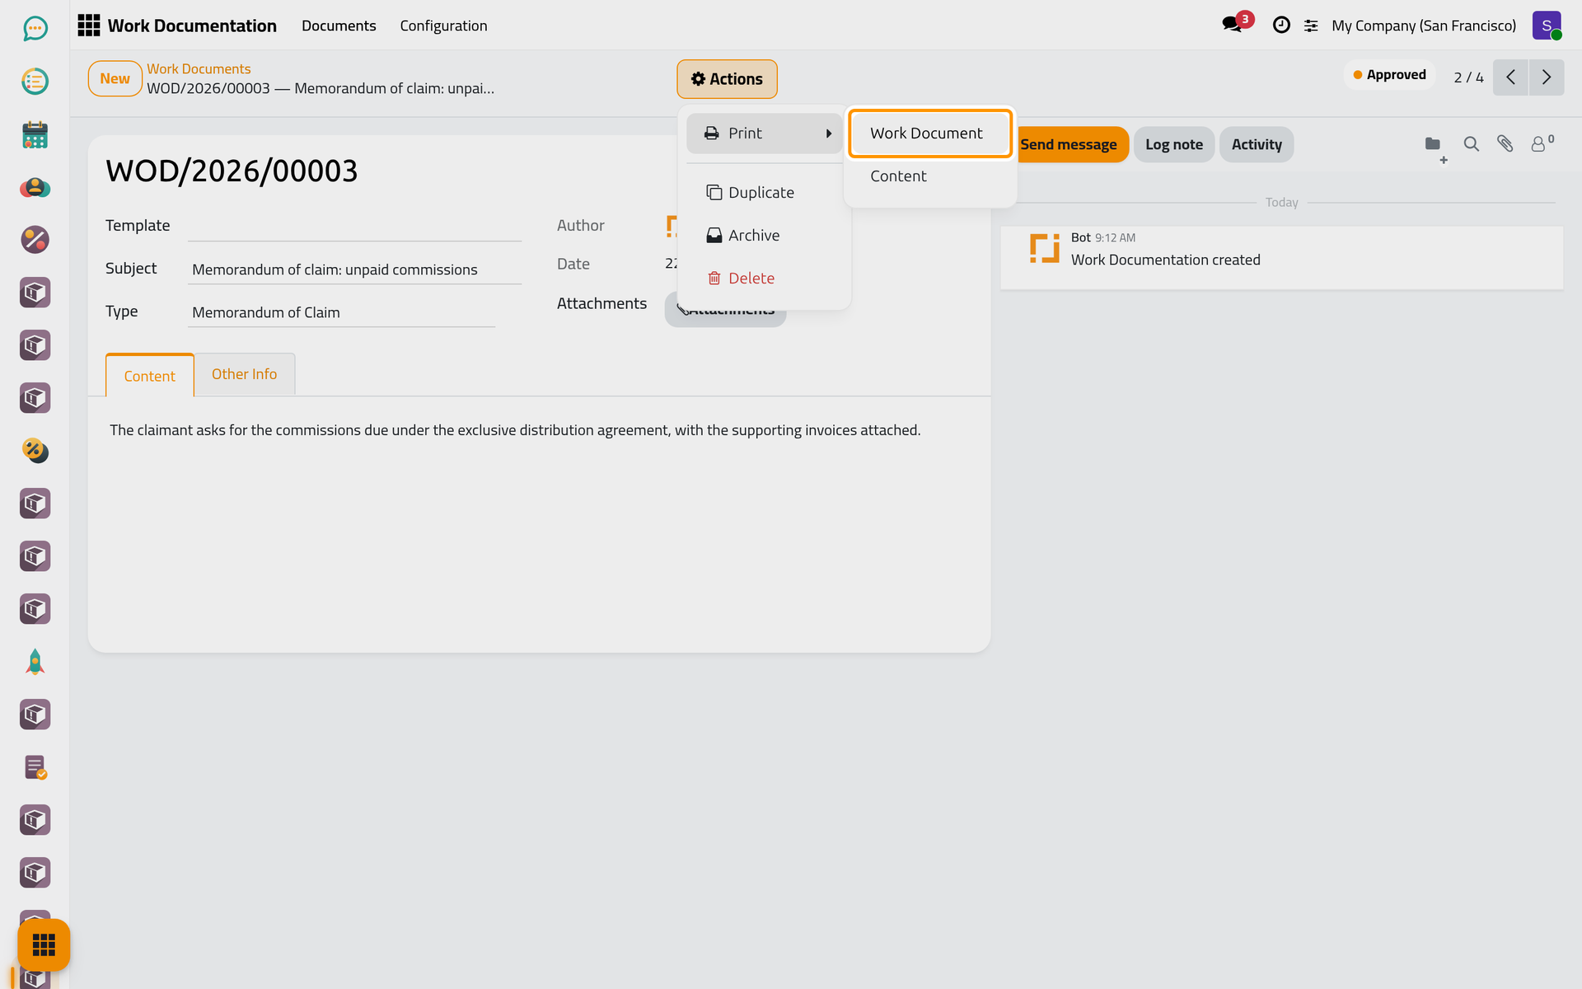Follow the Work Documents breadcrumb link
The image size is (1582, 989).
pyautogui.click(x=199, y=69)
